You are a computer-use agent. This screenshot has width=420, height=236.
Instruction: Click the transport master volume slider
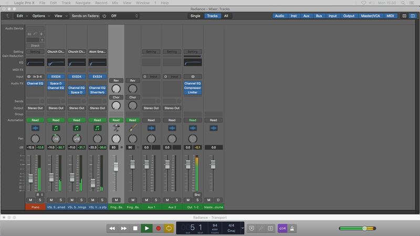(358, 228)
